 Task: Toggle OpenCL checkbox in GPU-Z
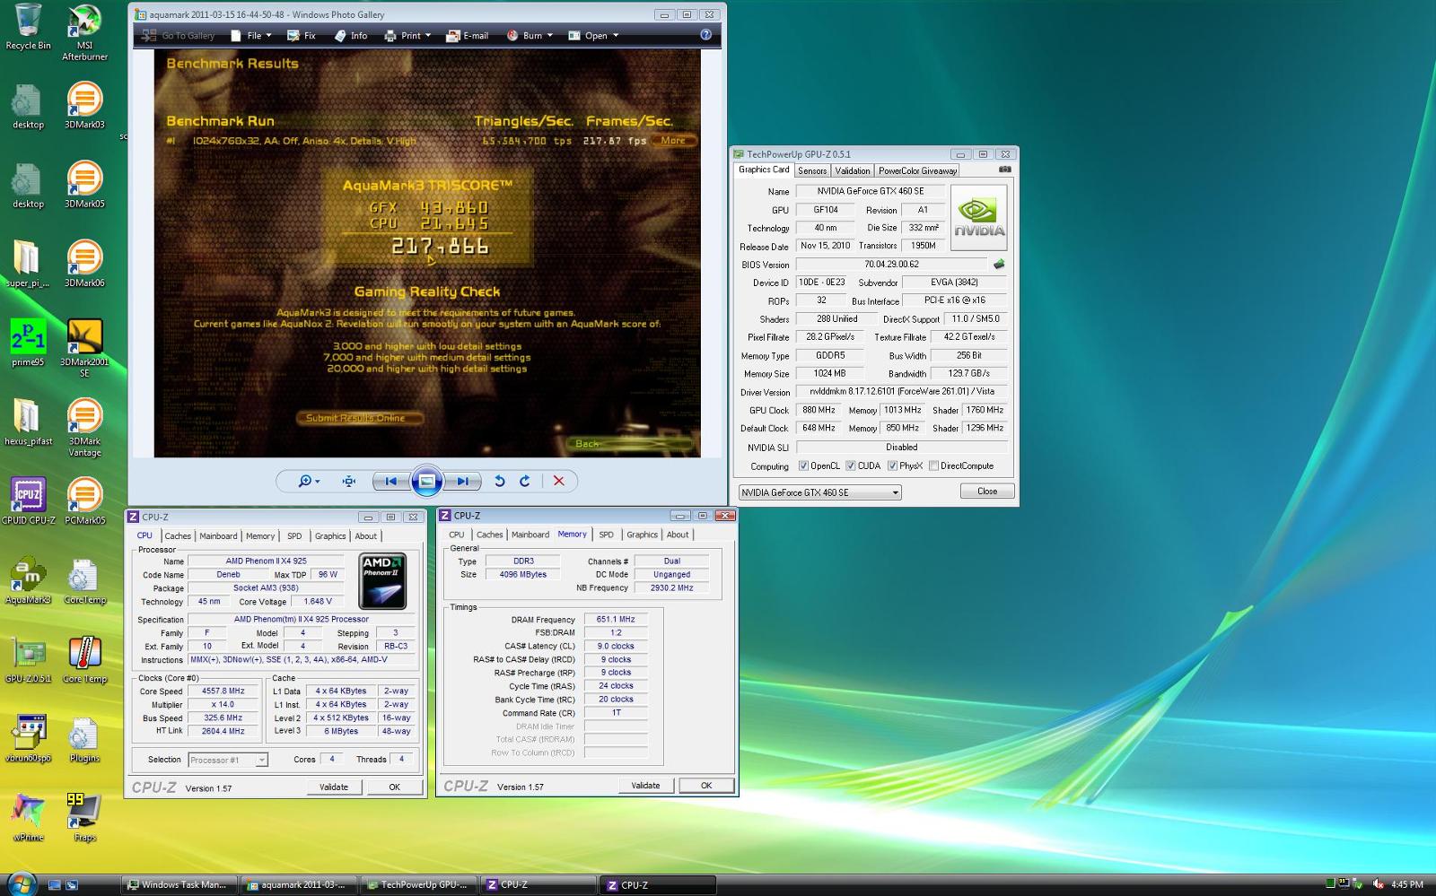click(x=803, y=466)
